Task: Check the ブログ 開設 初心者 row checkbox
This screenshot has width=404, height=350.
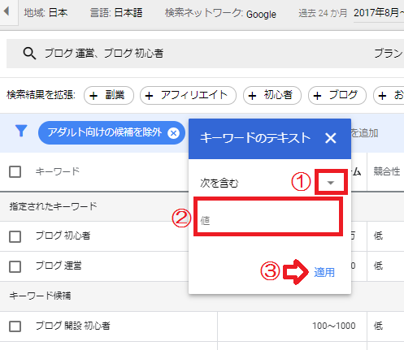Action: (x=15, y=326)
